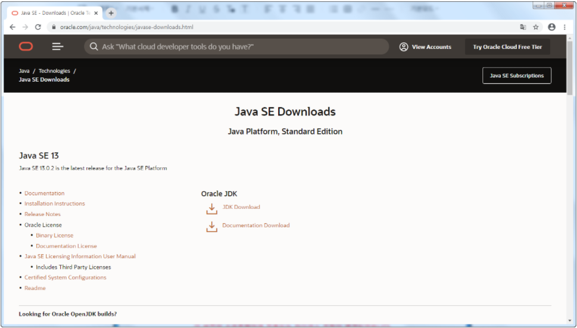Click the address bar URL
Image resolution: width=577 pixels, height=328 pixels.
(127, 27)
